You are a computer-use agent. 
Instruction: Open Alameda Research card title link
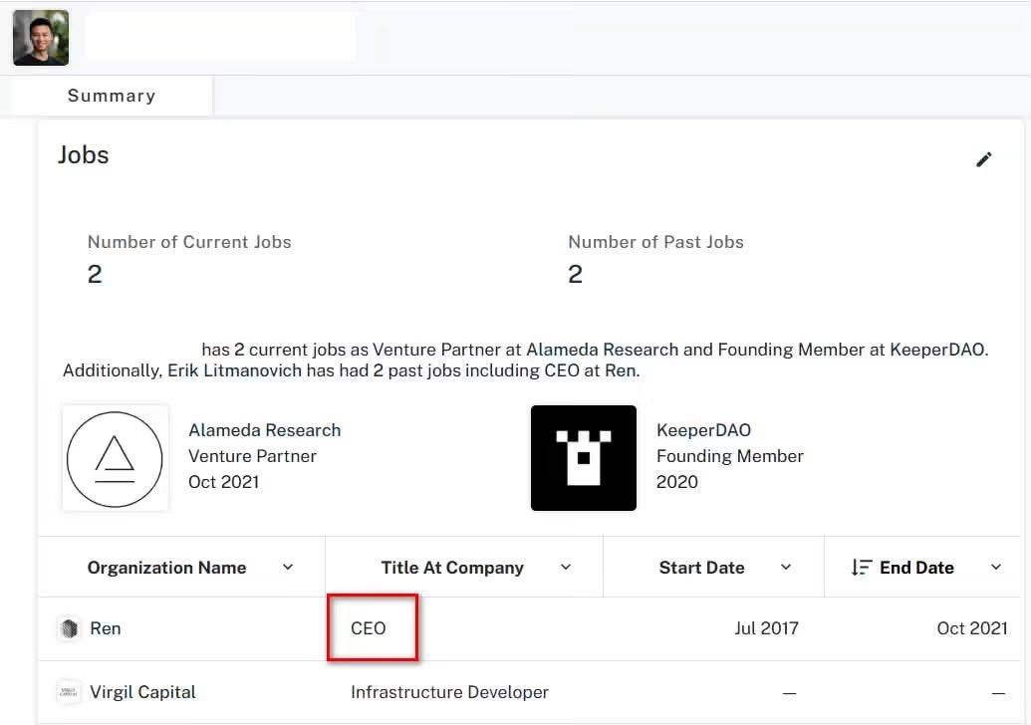click(265, 430)
